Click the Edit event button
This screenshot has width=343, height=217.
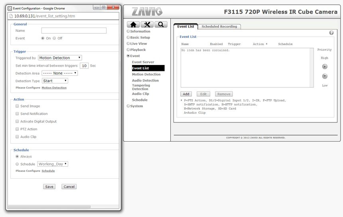point(203,94)
